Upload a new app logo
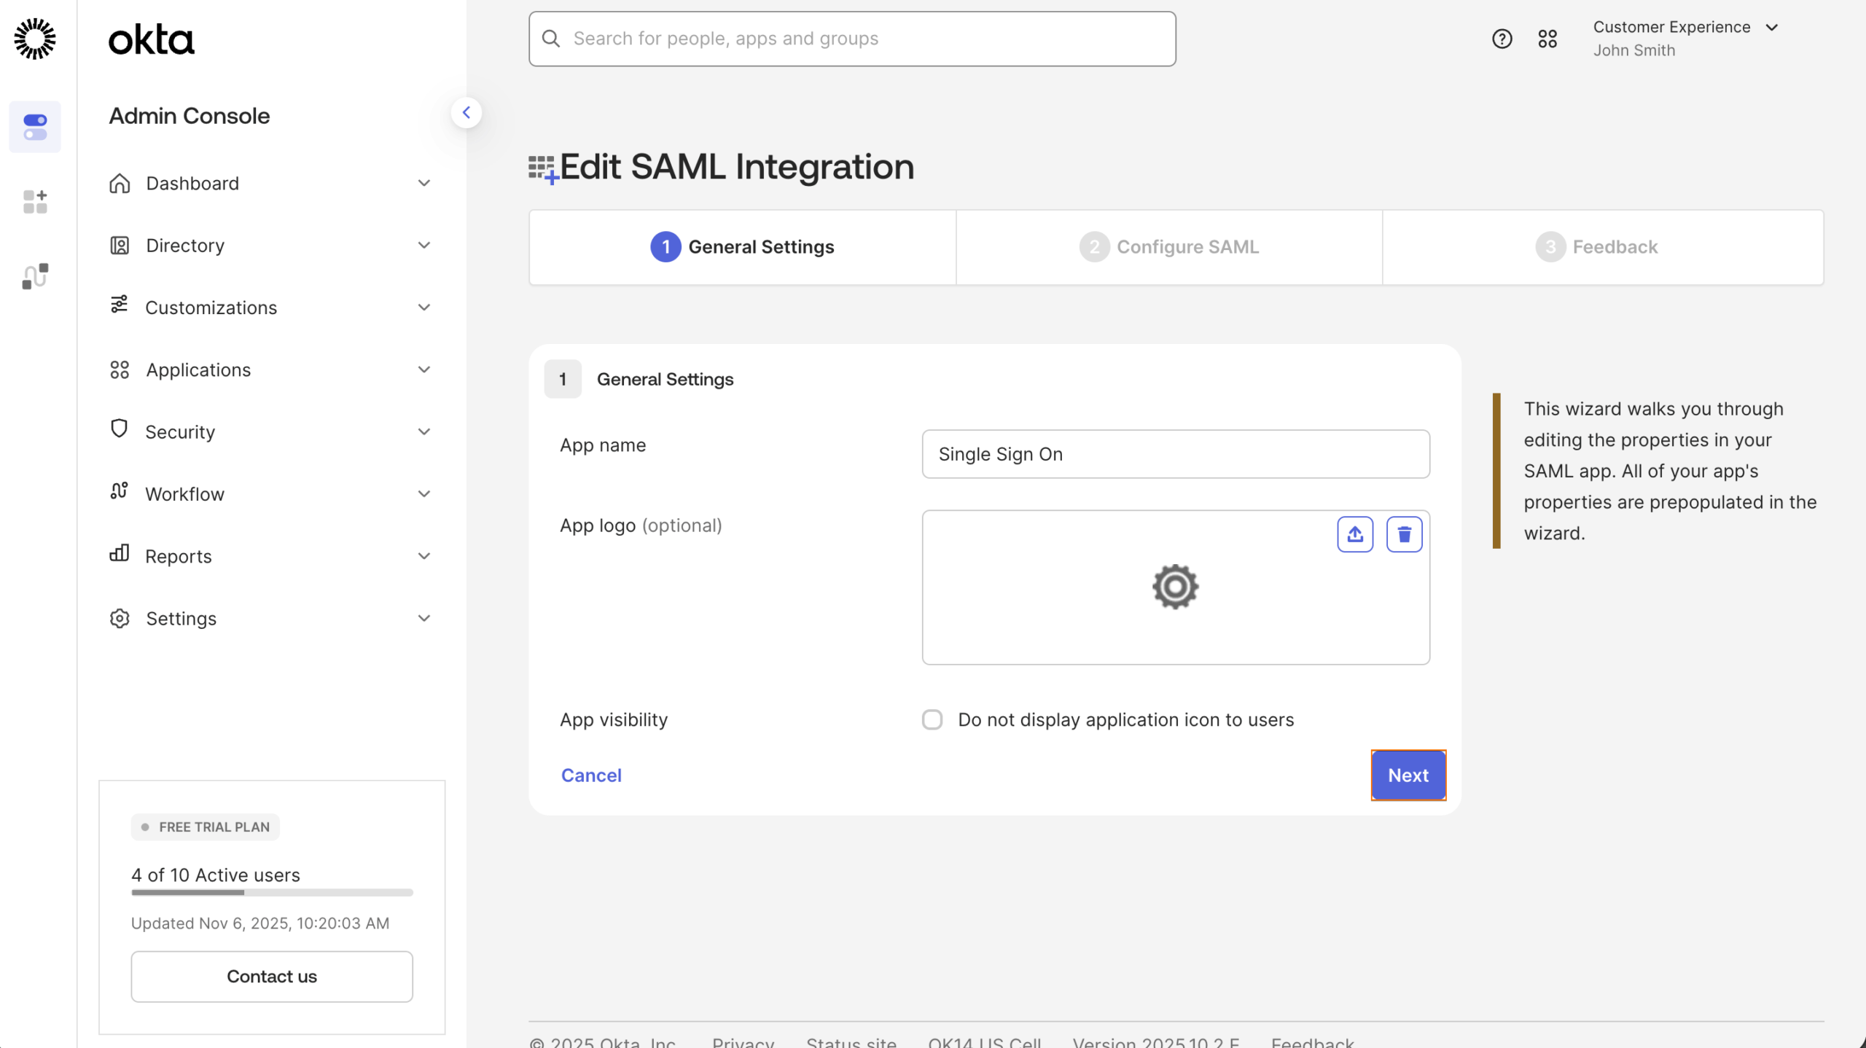The width and height of the screenshot is (1866, 1048). (x=1354, y=533)
